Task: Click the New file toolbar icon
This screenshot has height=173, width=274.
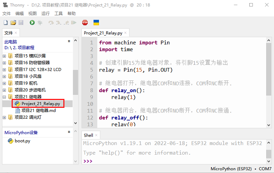Action: click(5, 23)
